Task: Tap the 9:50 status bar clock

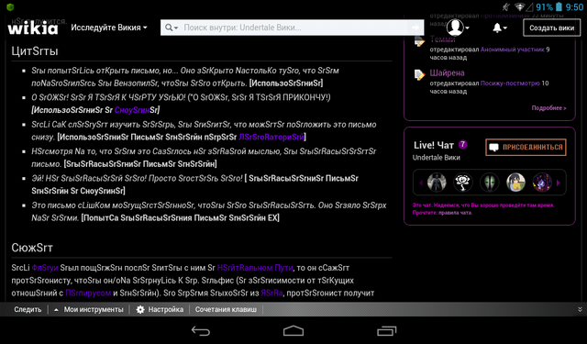Action: click(574, 7)
